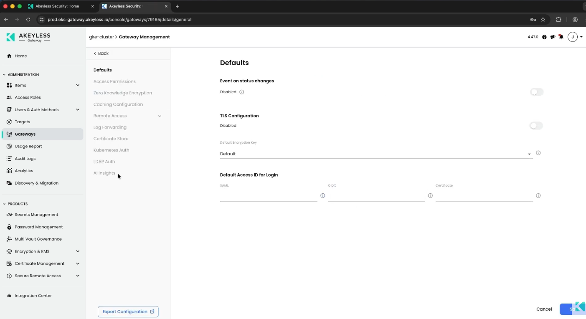Open the announcements megaphone icon

coord(553,37)
